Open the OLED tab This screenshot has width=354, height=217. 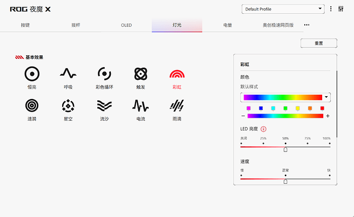pyautogui.click(x=126, y=25)
